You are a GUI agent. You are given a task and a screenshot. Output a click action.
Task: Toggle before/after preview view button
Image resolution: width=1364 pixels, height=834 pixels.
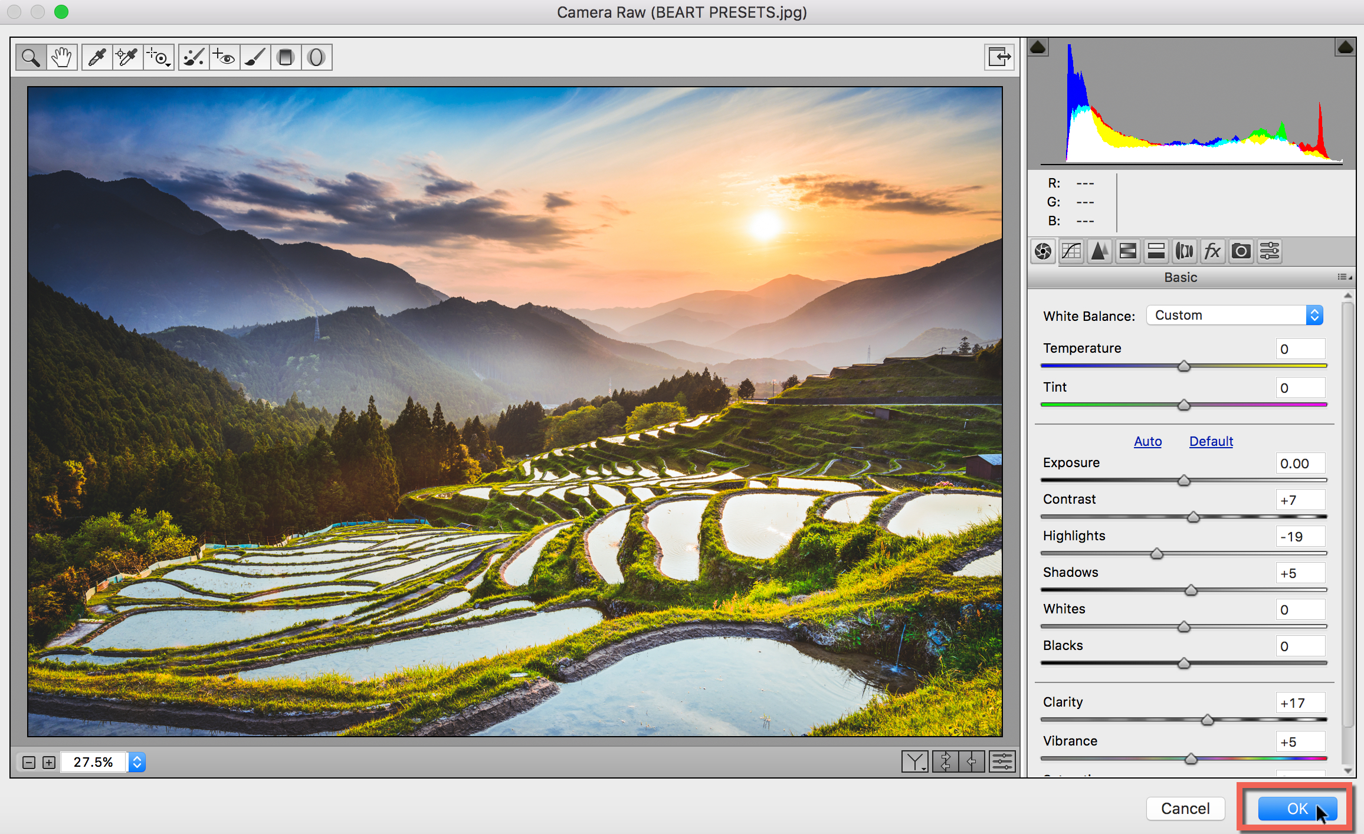pyautogui.click(x=914, y=762)
